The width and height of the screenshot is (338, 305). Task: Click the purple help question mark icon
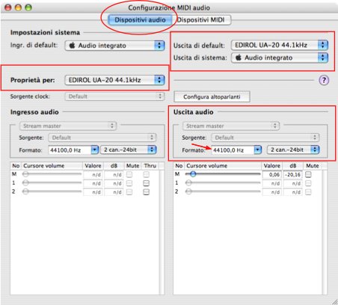point(324,80)
